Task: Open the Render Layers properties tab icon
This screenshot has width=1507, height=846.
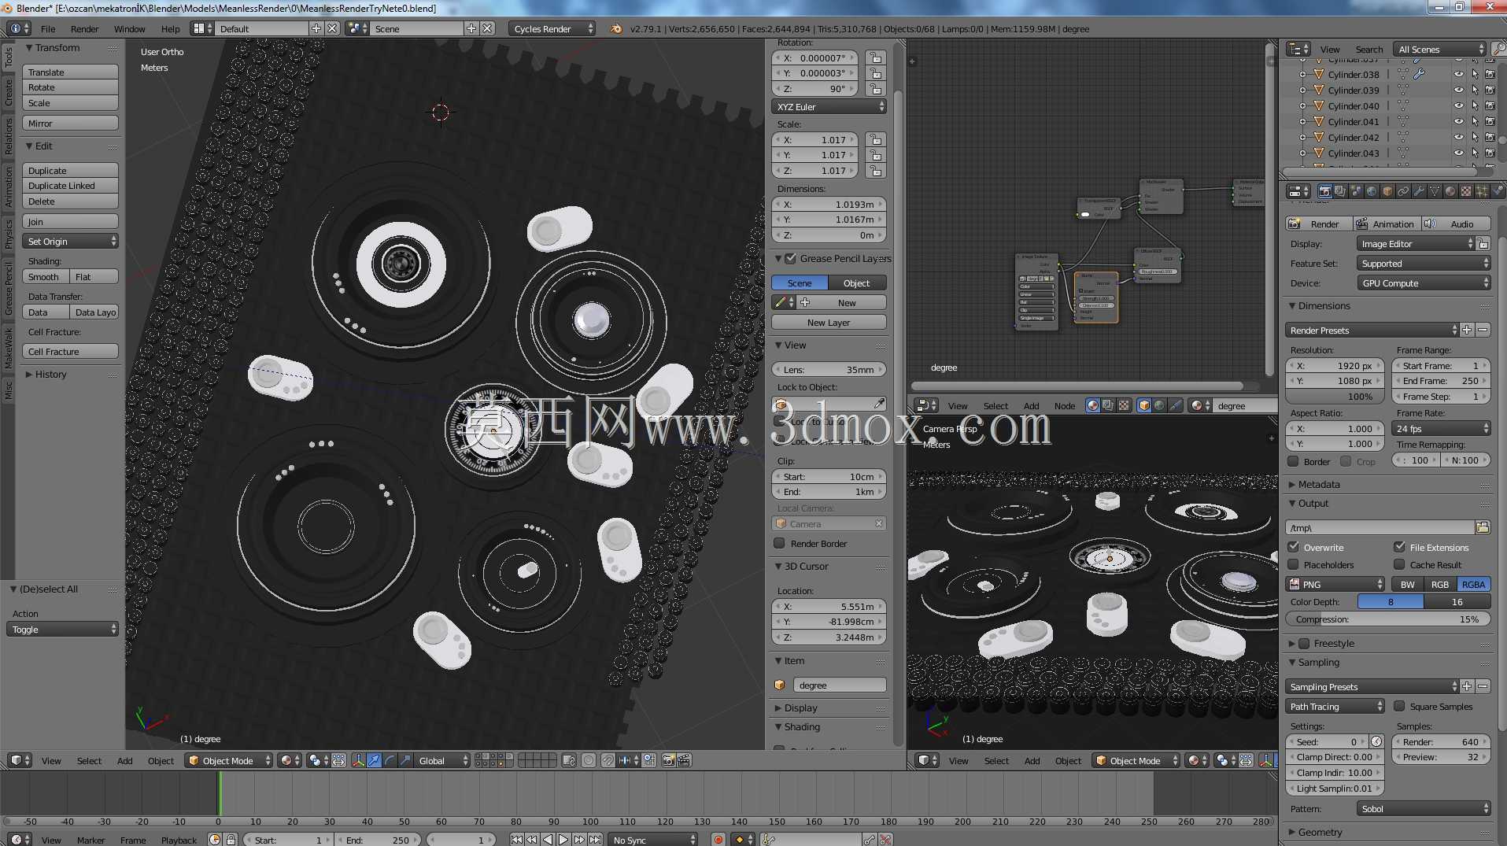Action: (1340, 191)
